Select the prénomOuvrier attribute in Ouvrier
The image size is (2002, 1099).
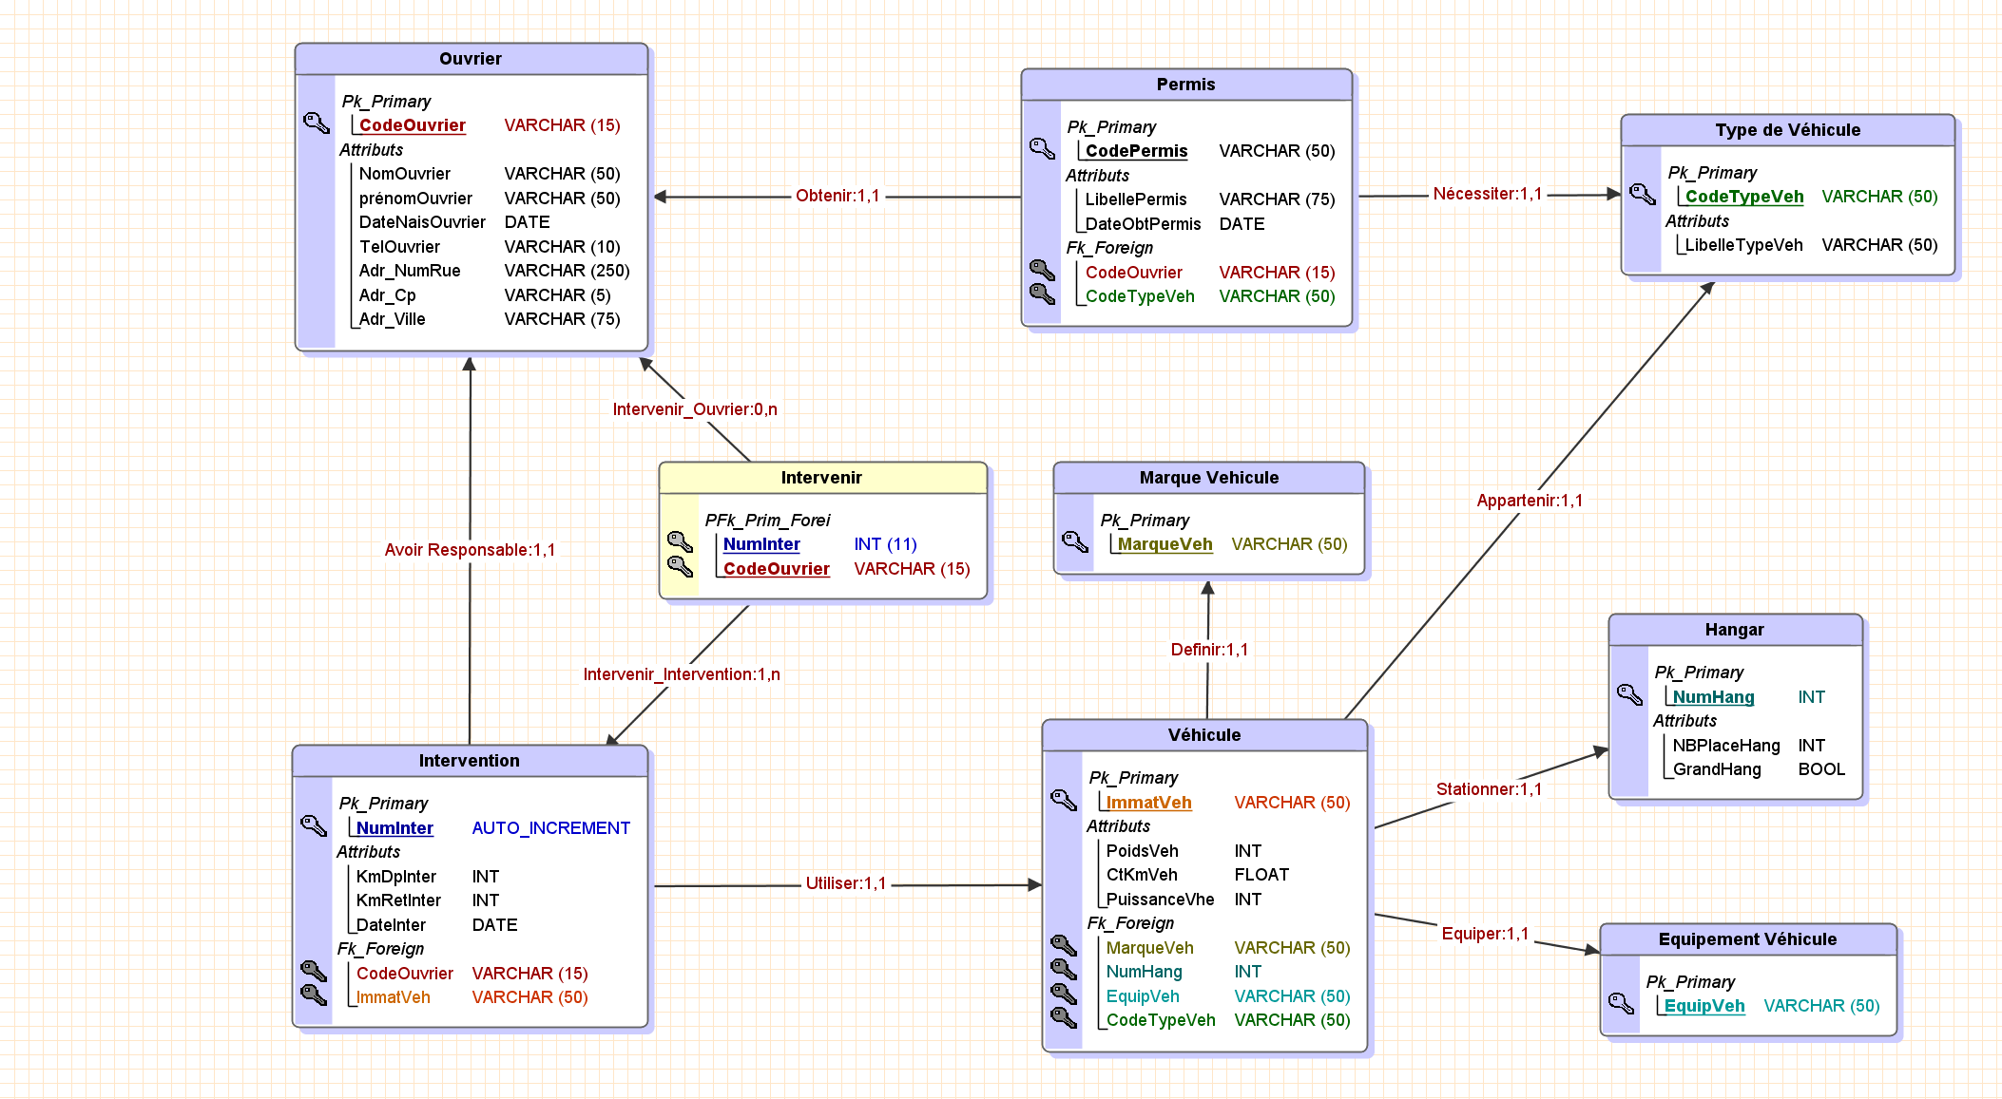(415, 199)
